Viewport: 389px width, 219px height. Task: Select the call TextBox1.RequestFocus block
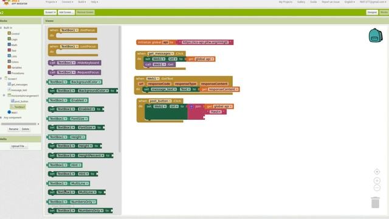point(74,72)
